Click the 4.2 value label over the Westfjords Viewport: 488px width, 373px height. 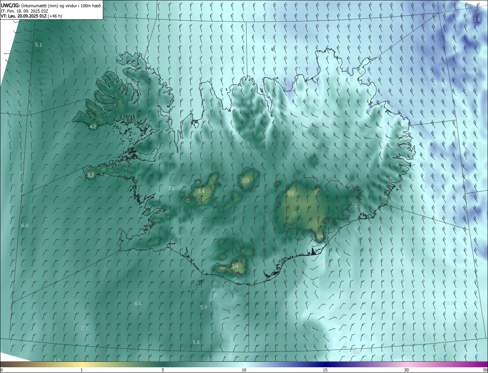[93, 127]
